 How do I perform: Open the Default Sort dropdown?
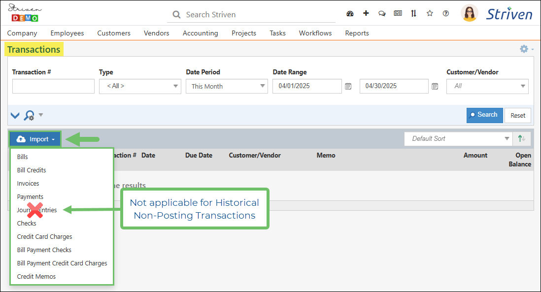pyautogui.click(x=458, y=138)
